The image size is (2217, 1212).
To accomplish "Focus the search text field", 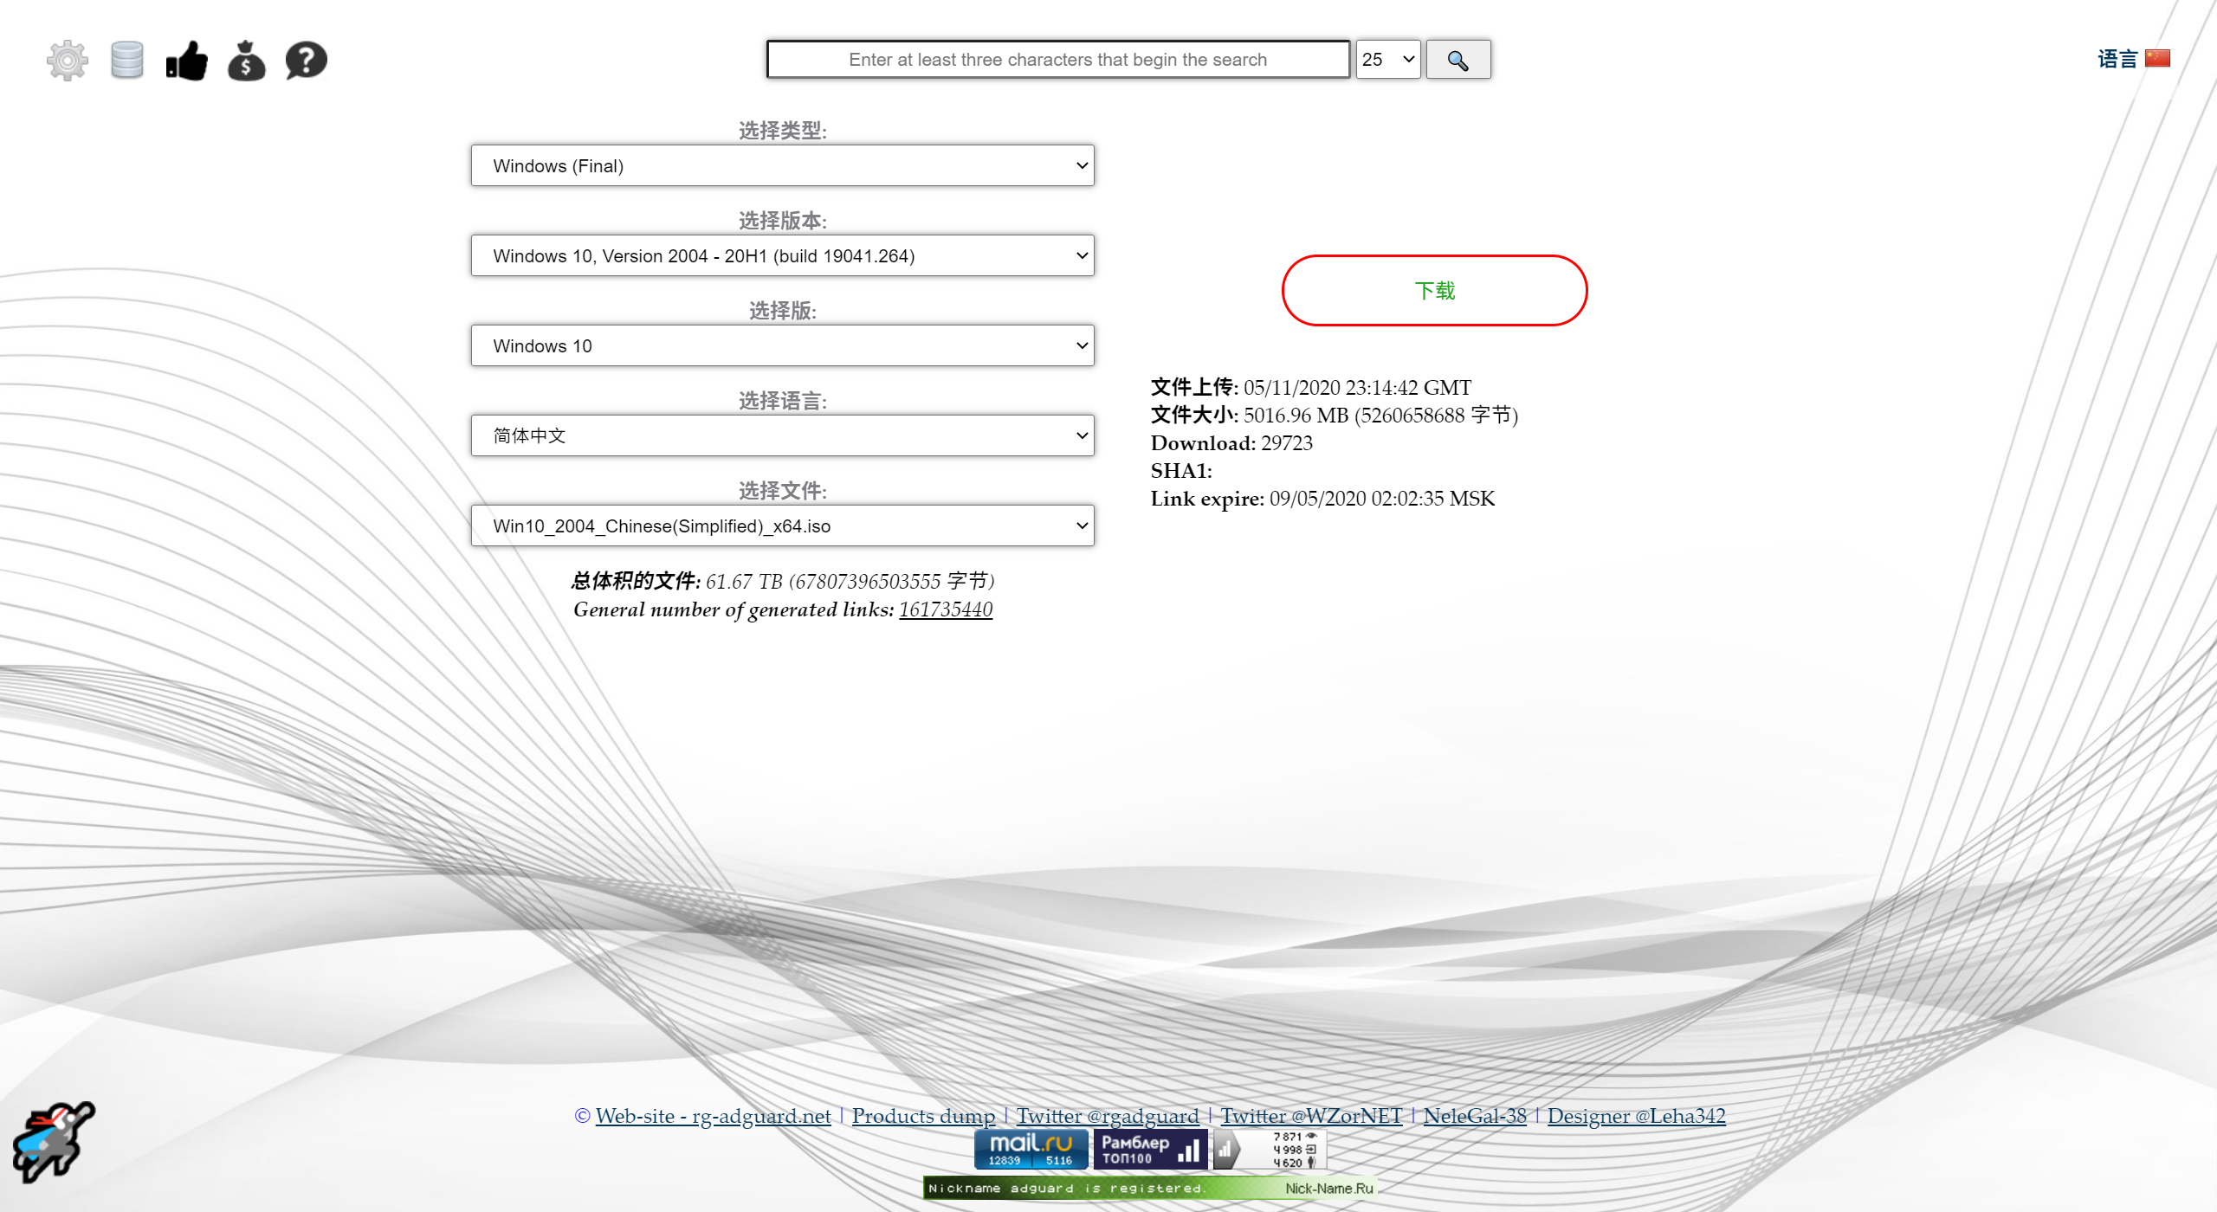I will coord(1057,60).
